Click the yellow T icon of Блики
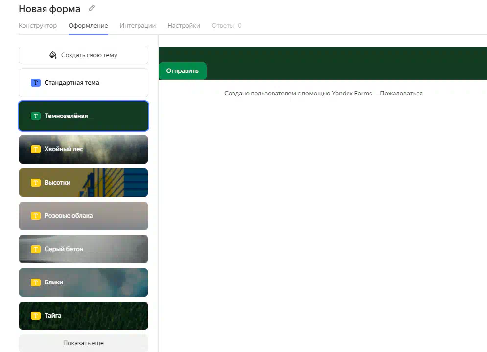Screen dimensions: 487x352 36,282
